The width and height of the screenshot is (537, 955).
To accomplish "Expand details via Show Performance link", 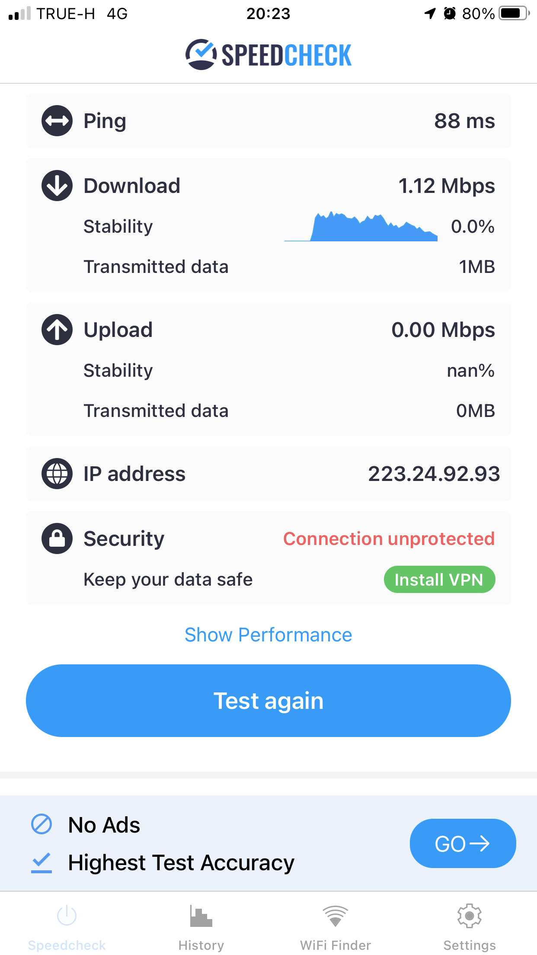I will [268, 635].
